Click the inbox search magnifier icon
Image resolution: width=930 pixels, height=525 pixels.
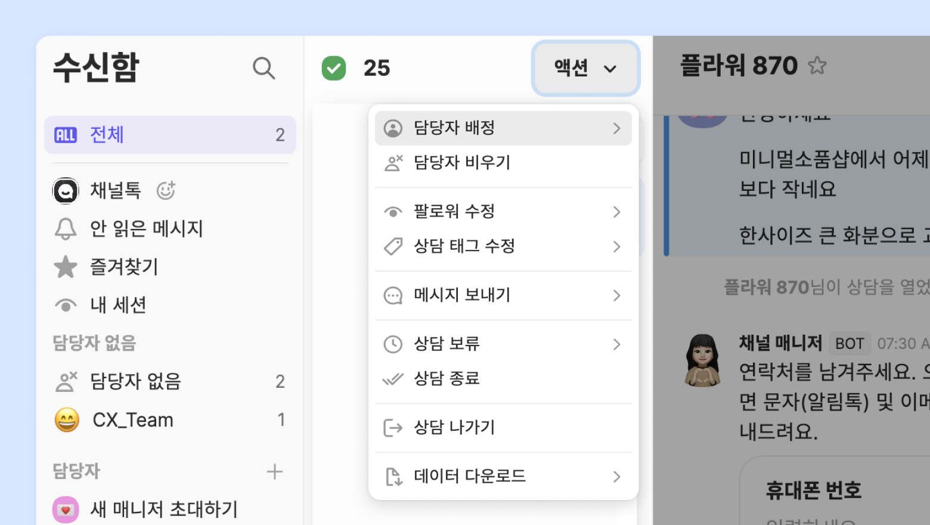[263, 69]
